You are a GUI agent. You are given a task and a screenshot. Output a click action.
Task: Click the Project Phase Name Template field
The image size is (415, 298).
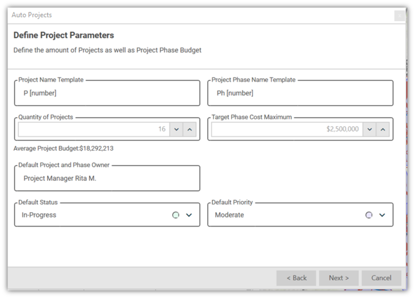tap(300, 93)
